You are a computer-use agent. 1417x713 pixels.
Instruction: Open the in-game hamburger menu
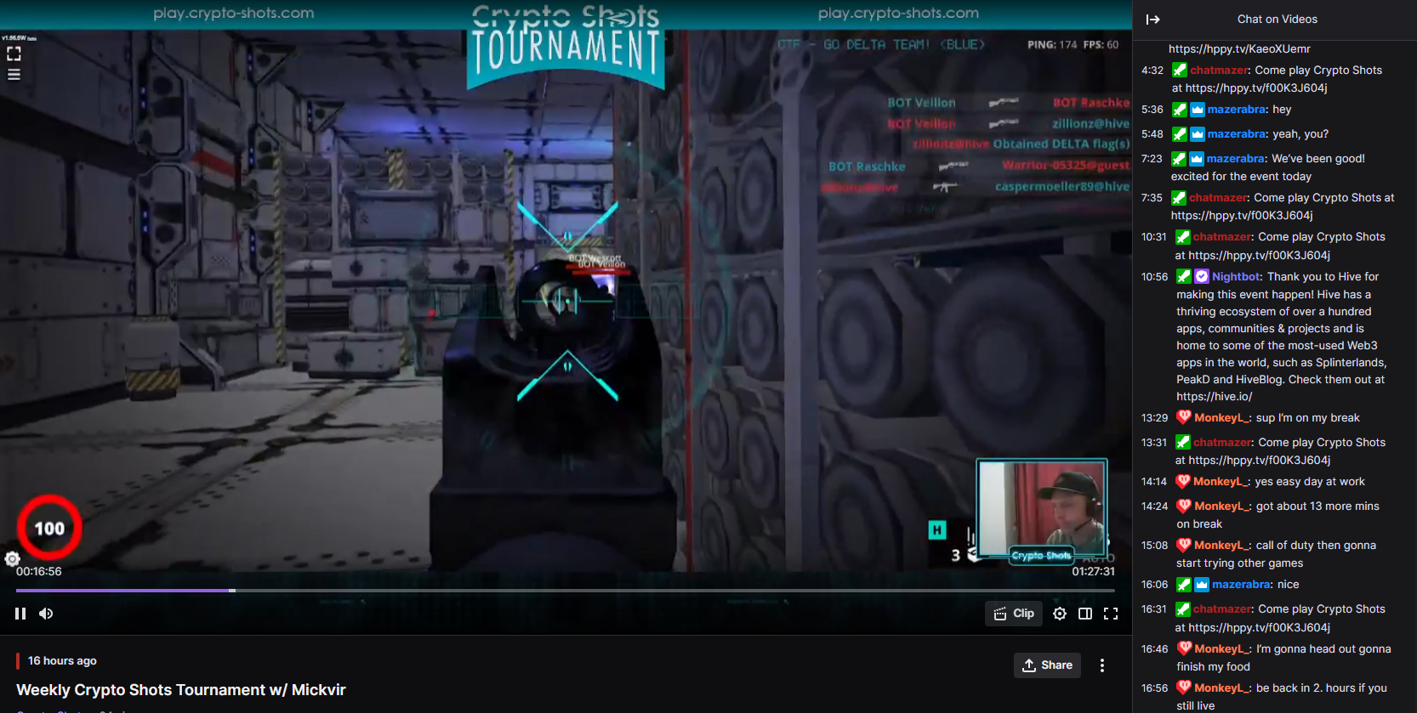pyautogui.click(x=14, y=75)
